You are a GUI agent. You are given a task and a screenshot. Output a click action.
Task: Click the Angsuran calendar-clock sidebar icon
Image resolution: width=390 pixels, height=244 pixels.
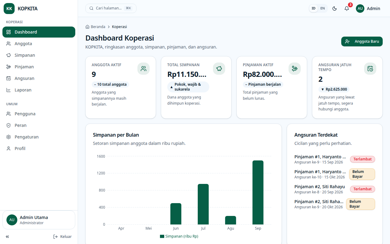pyautogui.click(x=9, y=78)
